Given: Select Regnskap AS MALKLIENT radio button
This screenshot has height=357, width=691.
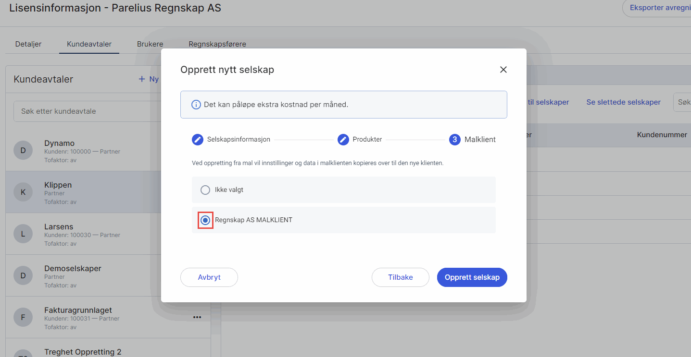Looking at the screenshot, I should tap(205, 220).
